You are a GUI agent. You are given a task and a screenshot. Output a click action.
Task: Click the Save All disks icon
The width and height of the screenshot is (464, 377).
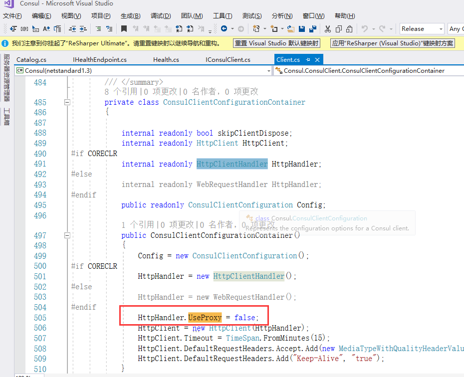313,29
